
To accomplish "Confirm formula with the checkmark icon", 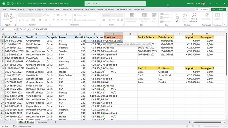I will [x=25, y=29].
